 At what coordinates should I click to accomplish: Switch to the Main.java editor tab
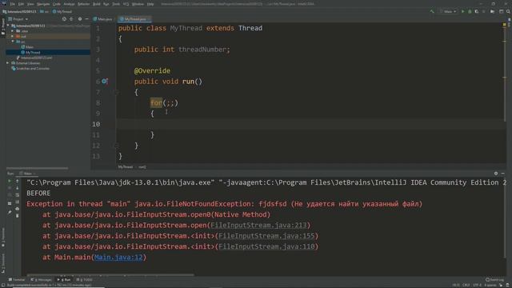(102, 19)
